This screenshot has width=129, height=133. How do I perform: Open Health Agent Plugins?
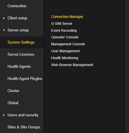click(x=25, y=79)
